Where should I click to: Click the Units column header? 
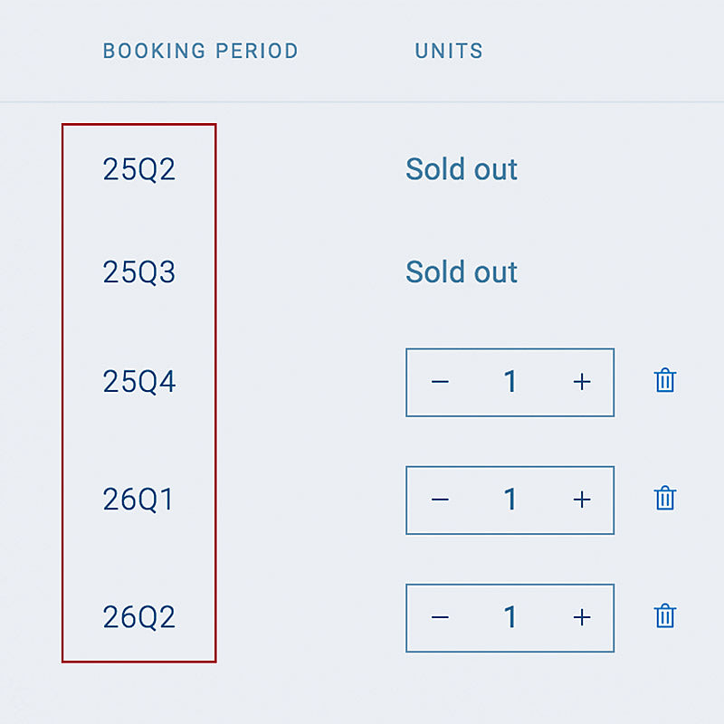449,51
